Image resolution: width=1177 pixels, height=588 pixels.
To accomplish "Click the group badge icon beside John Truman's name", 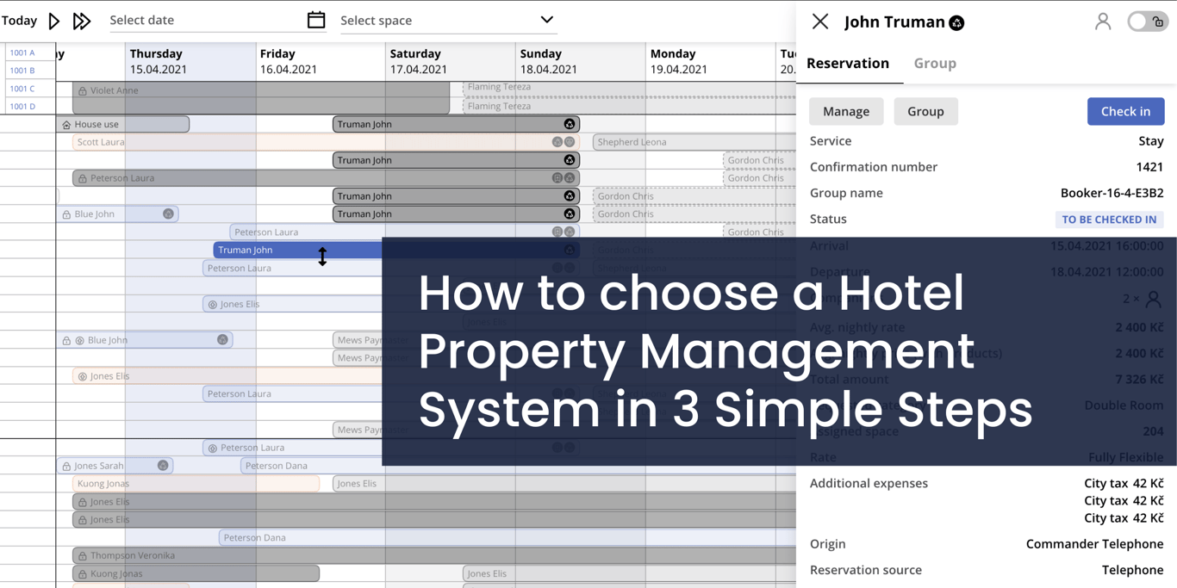I will pos(956,22).
